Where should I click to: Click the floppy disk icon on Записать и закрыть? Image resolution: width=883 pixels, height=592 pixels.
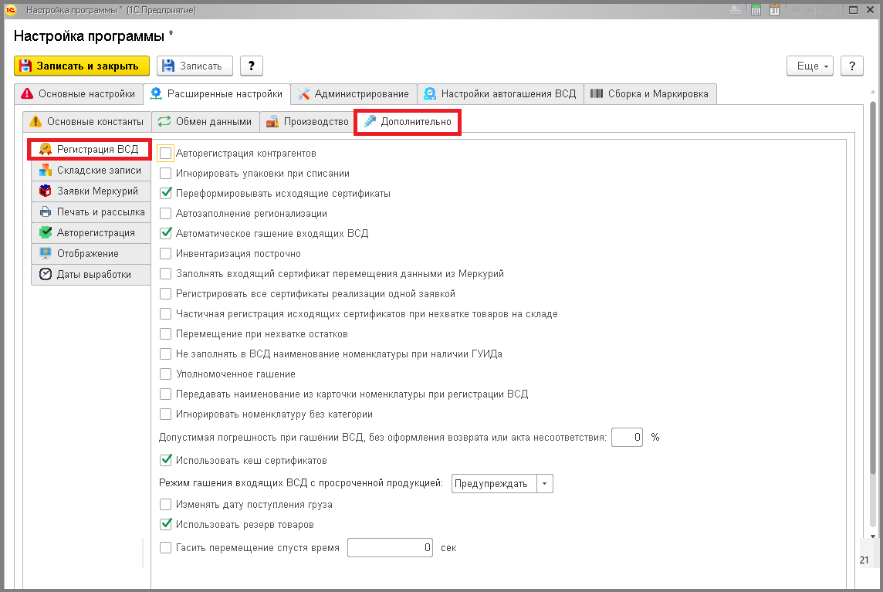click(25, 66)
